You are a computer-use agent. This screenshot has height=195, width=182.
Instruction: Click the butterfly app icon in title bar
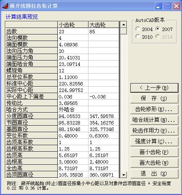coord(5,6)
